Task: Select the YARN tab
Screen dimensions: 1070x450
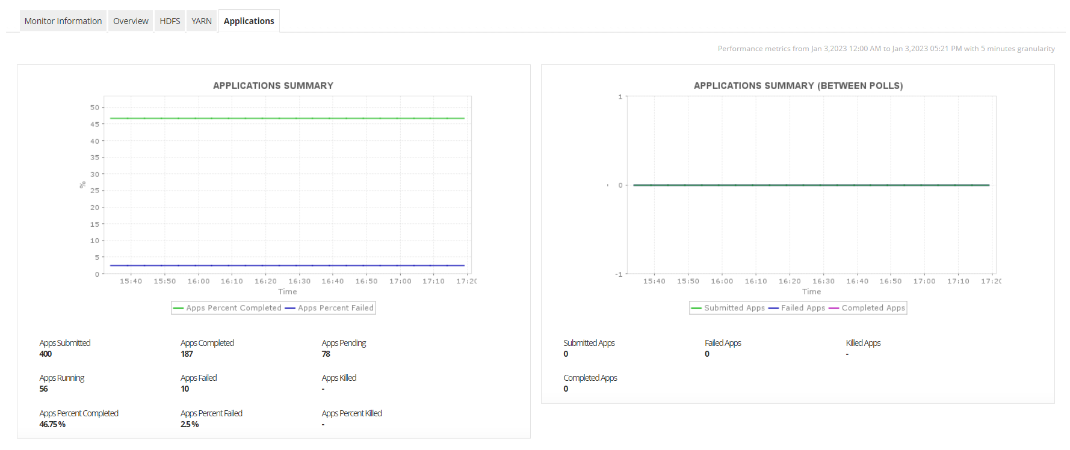Action: [202, 21]
